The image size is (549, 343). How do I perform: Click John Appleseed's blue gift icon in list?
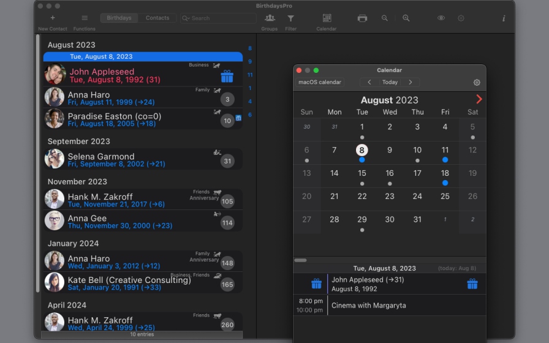pos(227,76)
